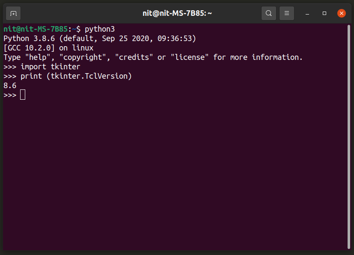
Task: Click the word "license" in the terminal
Action: point(190,57)
